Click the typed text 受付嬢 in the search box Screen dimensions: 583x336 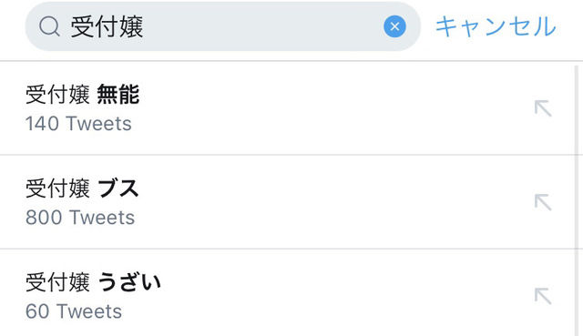(107, 26)
